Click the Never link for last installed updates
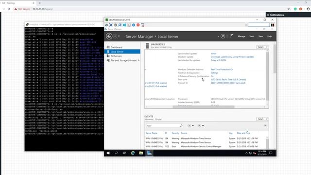 point(213,53)
